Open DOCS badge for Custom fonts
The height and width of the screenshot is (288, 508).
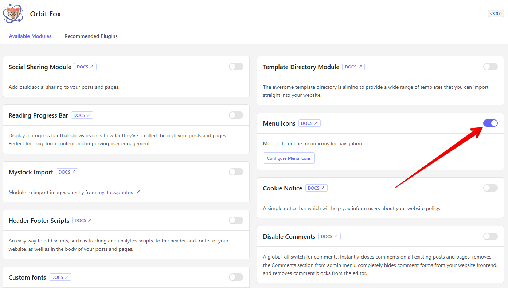[60, 277]
